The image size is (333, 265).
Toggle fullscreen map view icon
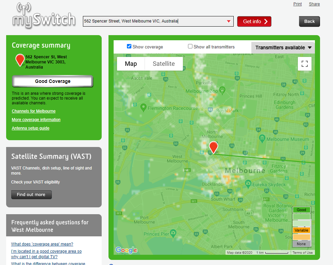pos(305,64)
